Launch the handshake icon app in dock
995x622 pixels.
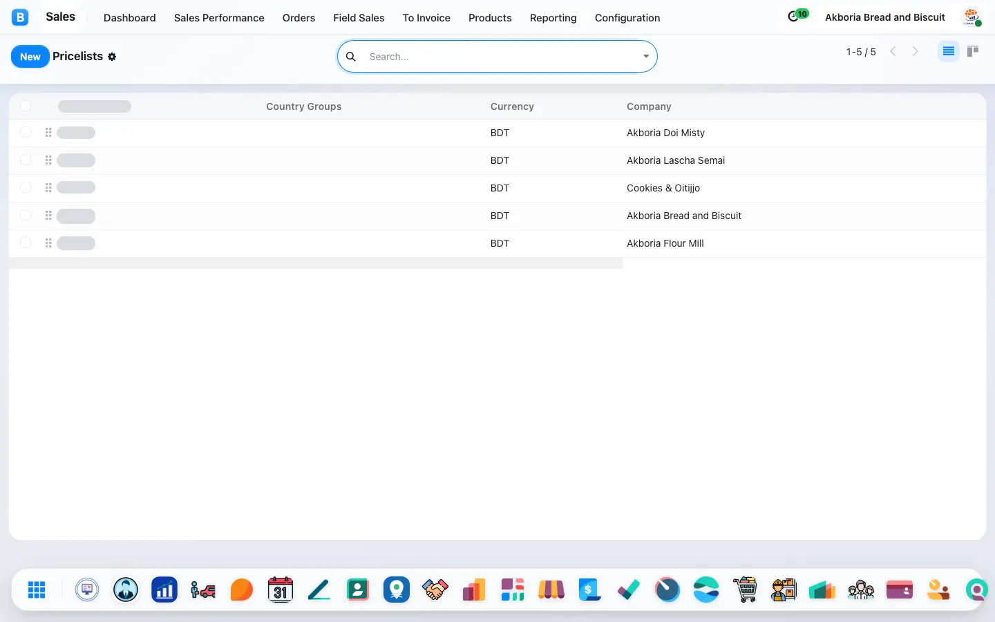point(435,590)
